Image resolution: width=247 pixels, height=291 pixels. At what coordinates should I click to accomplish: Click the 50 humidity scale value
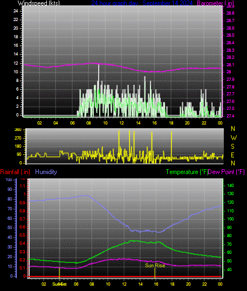(10, 227)
